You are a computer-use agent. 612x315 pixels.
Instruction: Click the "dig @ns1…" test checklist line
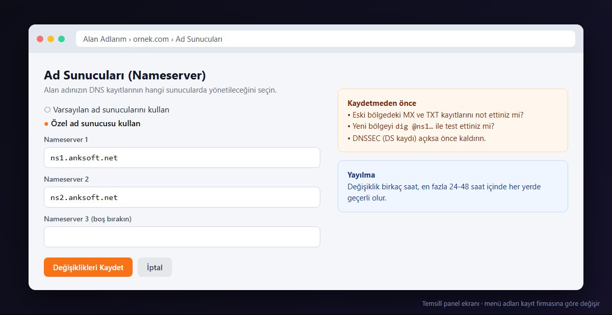(x=421, y=126)
